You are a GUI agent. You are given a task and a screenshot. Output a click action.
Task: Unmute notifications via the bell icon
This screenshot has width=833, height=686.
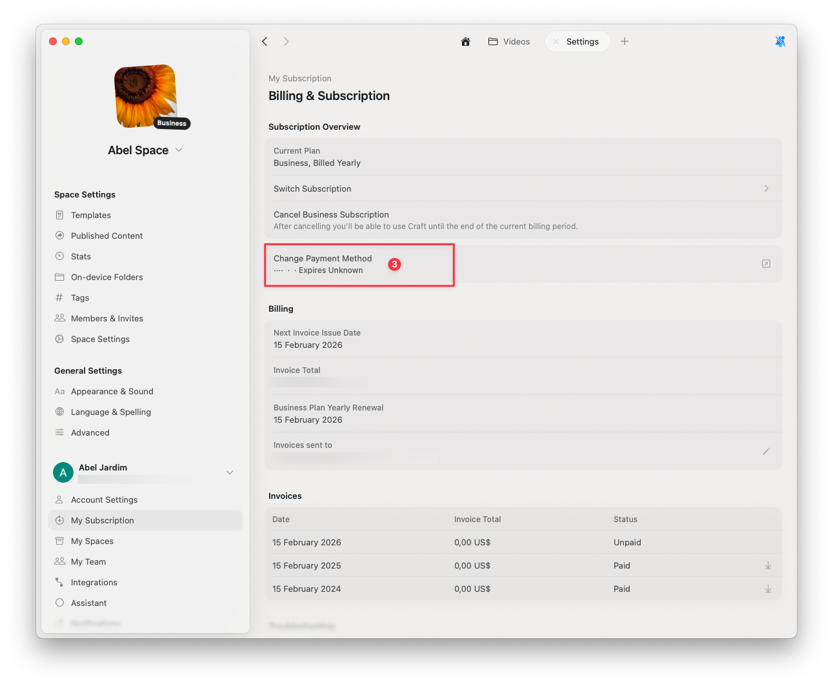click(780, 41)
